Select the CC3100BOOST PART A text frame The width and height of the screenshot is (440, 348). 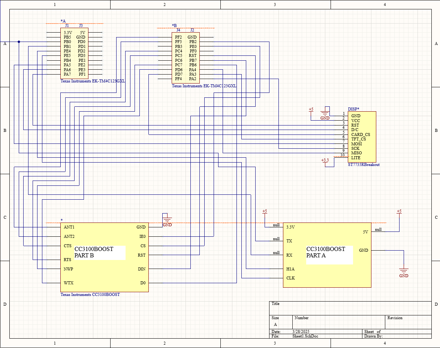pyautogui.click(x=329, y=255)
